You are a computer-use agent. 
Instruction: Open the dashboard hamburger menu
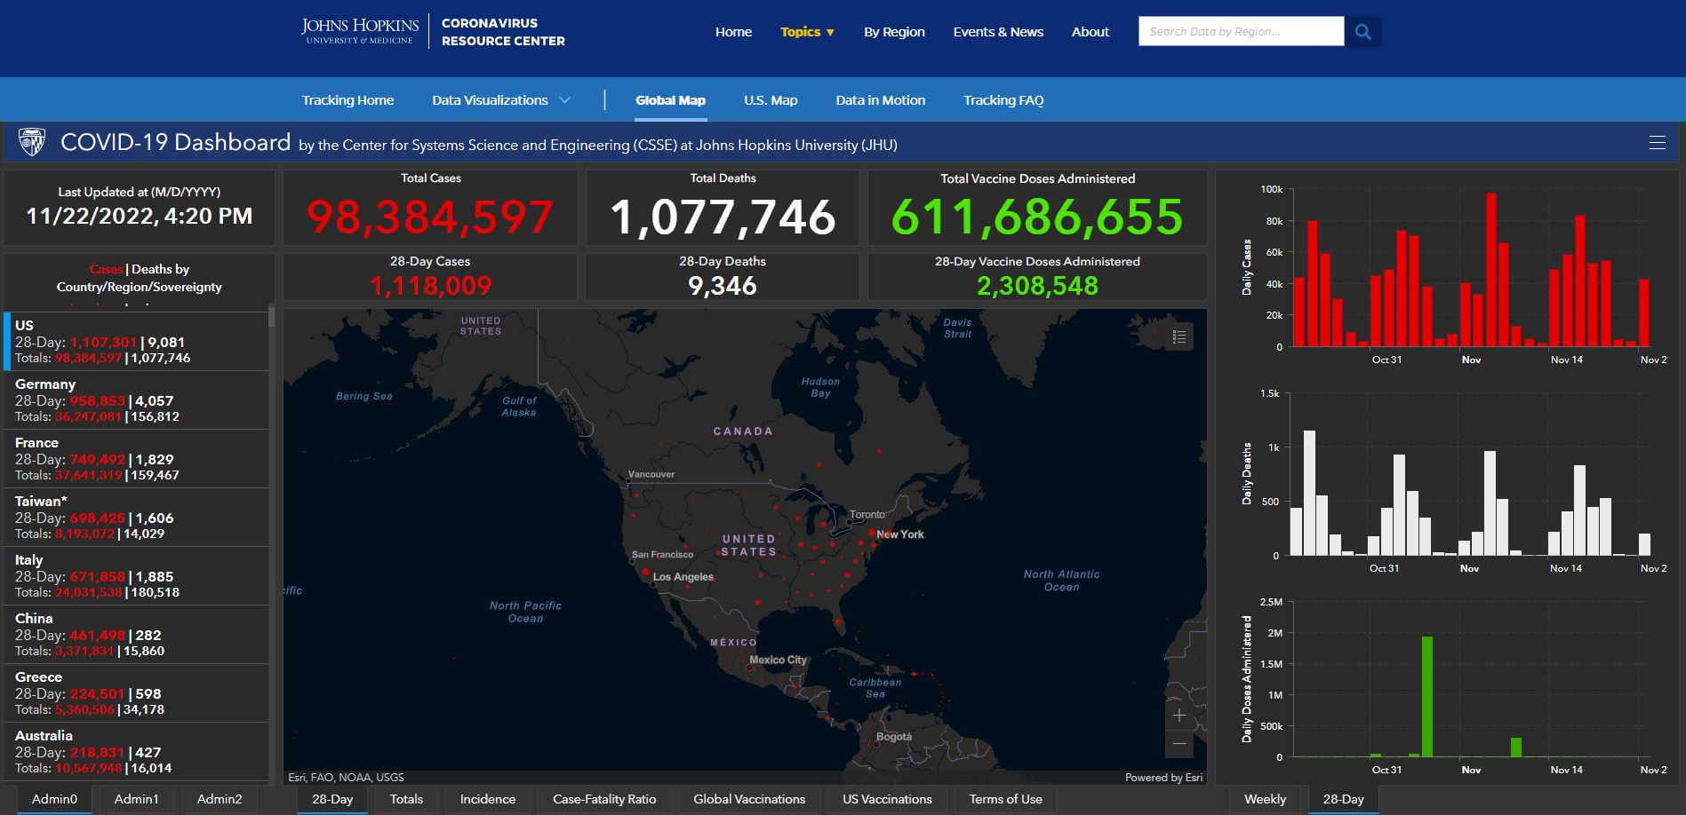(1658, 143)
